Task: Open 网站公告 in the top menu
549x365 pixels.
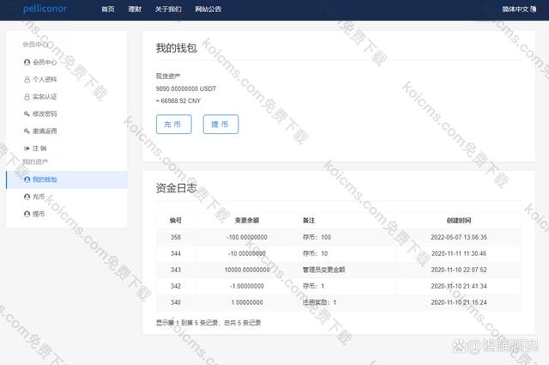Action: click(208, 9)
